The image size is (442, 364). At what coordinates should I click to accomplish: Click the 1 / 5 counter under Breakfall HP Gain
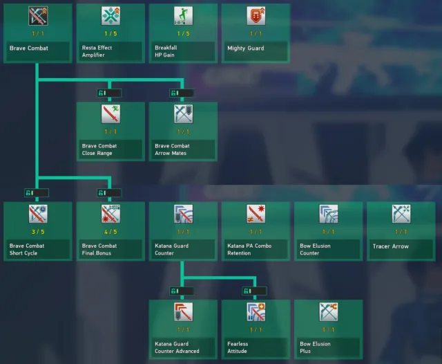183,33
